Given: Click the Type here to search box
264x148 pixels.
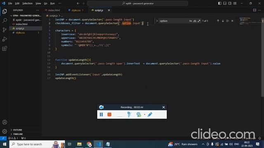Looking at the screenshot, I should (x=37, y=144).
